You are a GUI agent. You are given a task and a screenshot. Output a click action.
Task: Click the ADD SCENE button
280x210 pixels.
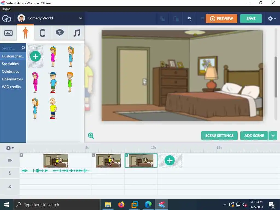coord(254,136)
